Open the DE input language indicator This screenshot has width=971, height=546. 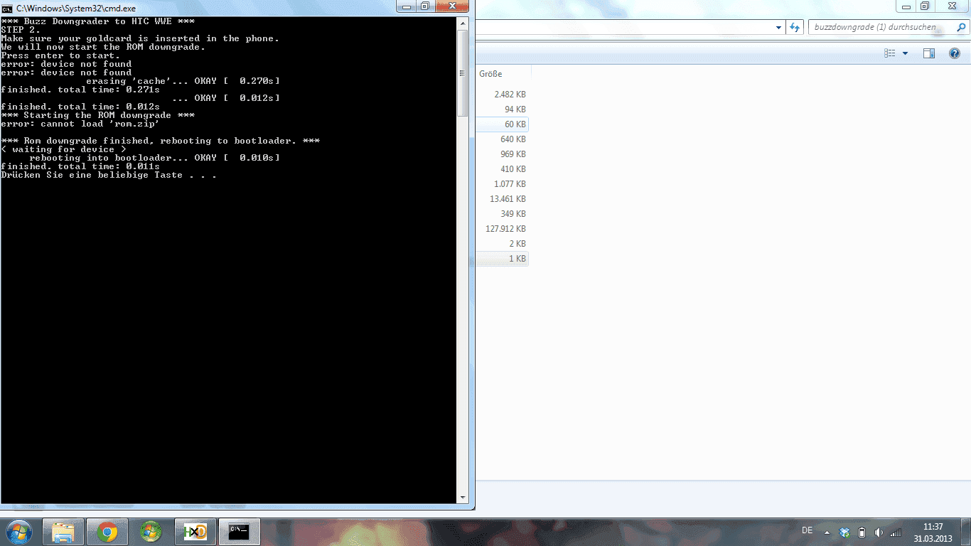tap(807, 531)
